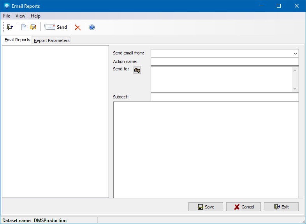The height and width of the screenshot is (224, 306).
Task: Click the Email Reports app icon in title bar
Action: tap(6, 6)
